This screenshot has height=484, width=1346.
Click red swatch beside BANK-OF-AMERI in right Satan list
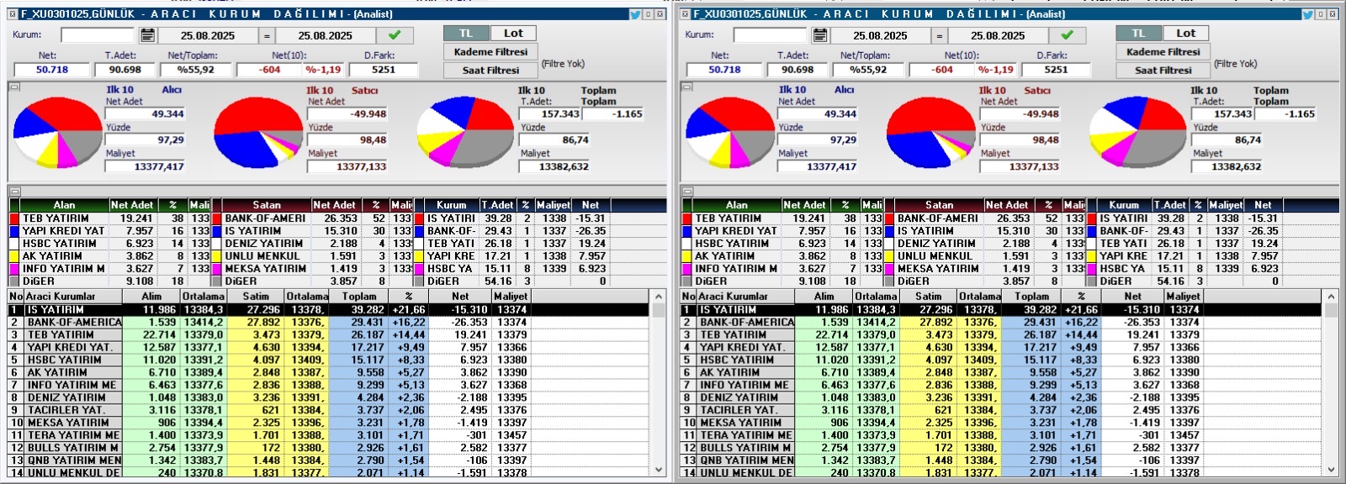pyautogui.click(x=890, y=218)
